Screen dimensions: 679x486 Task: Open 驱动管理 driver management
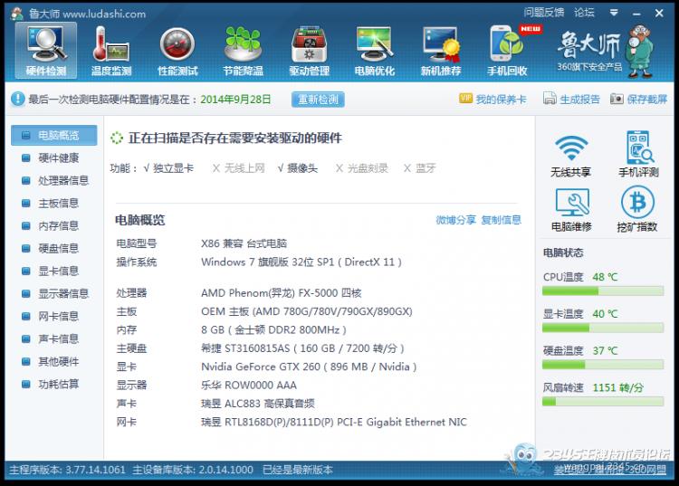(x=309, y=51)
